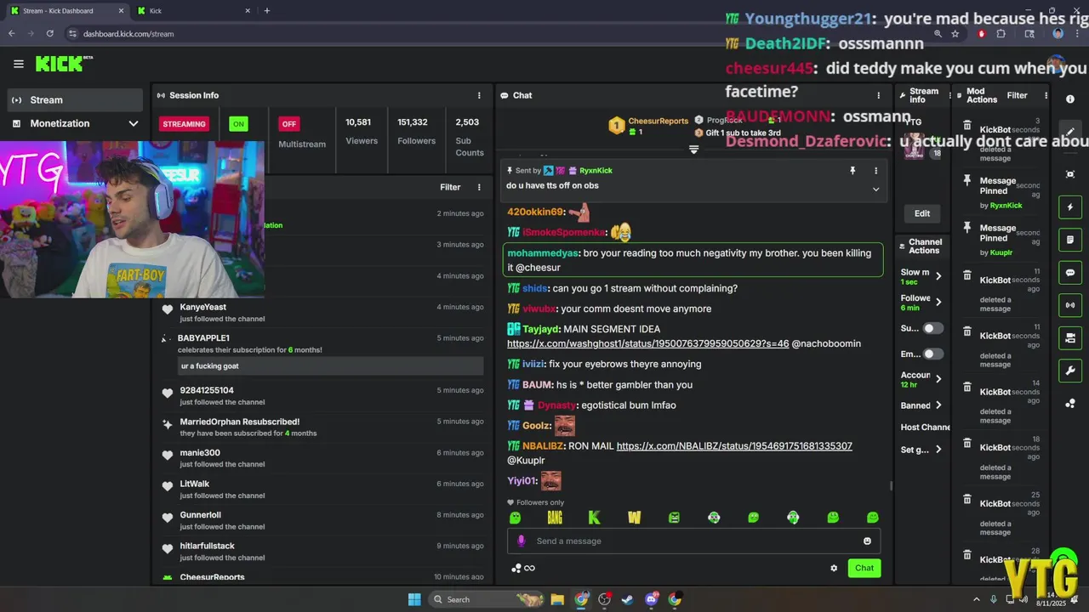Screen dimensions: 1089x612
Task: Open the emoji picker smiley icon
Action: (x=867, y=541)
